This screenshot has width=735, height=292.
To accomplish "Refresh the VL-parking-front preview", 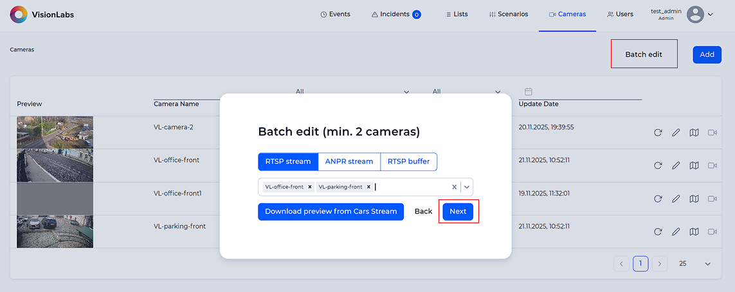I will coord(658,232).
